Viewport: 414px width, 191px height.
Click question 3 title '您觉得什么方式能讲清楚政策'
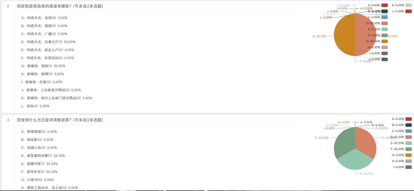click(x=60, y=120)
